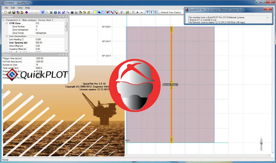
Task: Open the File menu
Action: (x=6, y=8)
